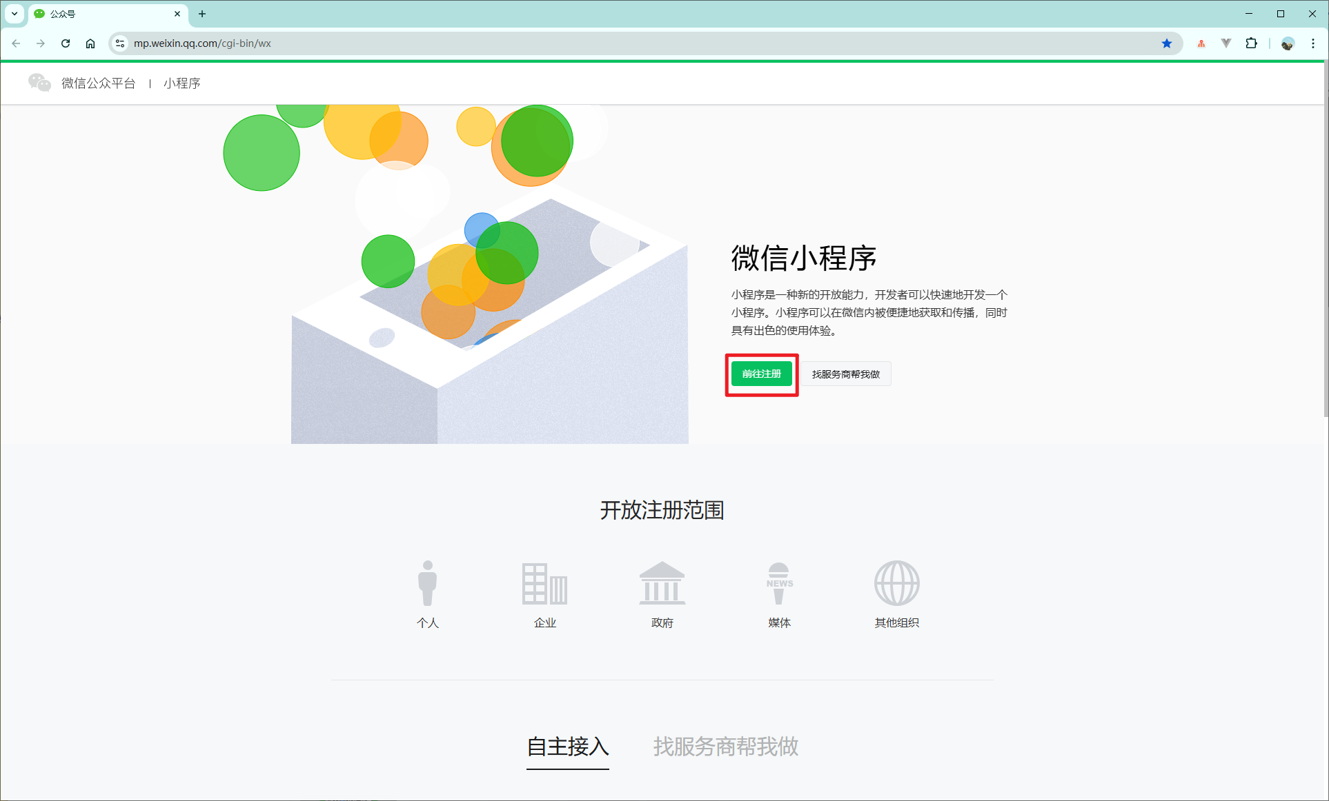This screenshot has height=801, width=1329.
Task: Click the WeChat logo in page header
Action: tap(39, 83)
